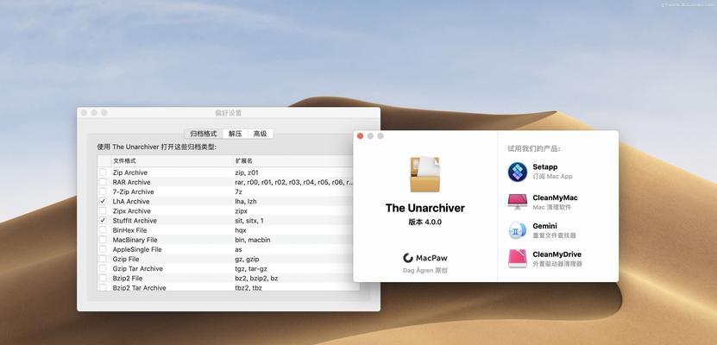Uncheck StuffIt Archive checkbox
This screenshot has width=717, height=345.
point(103,221)
